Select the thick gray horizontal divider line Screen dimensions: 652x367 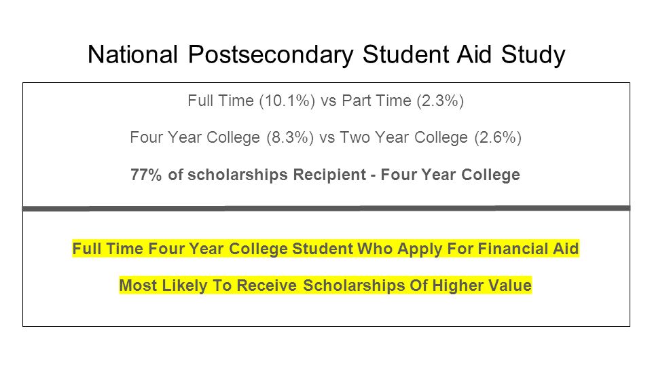pyautogui.click(x=326, y=208)
